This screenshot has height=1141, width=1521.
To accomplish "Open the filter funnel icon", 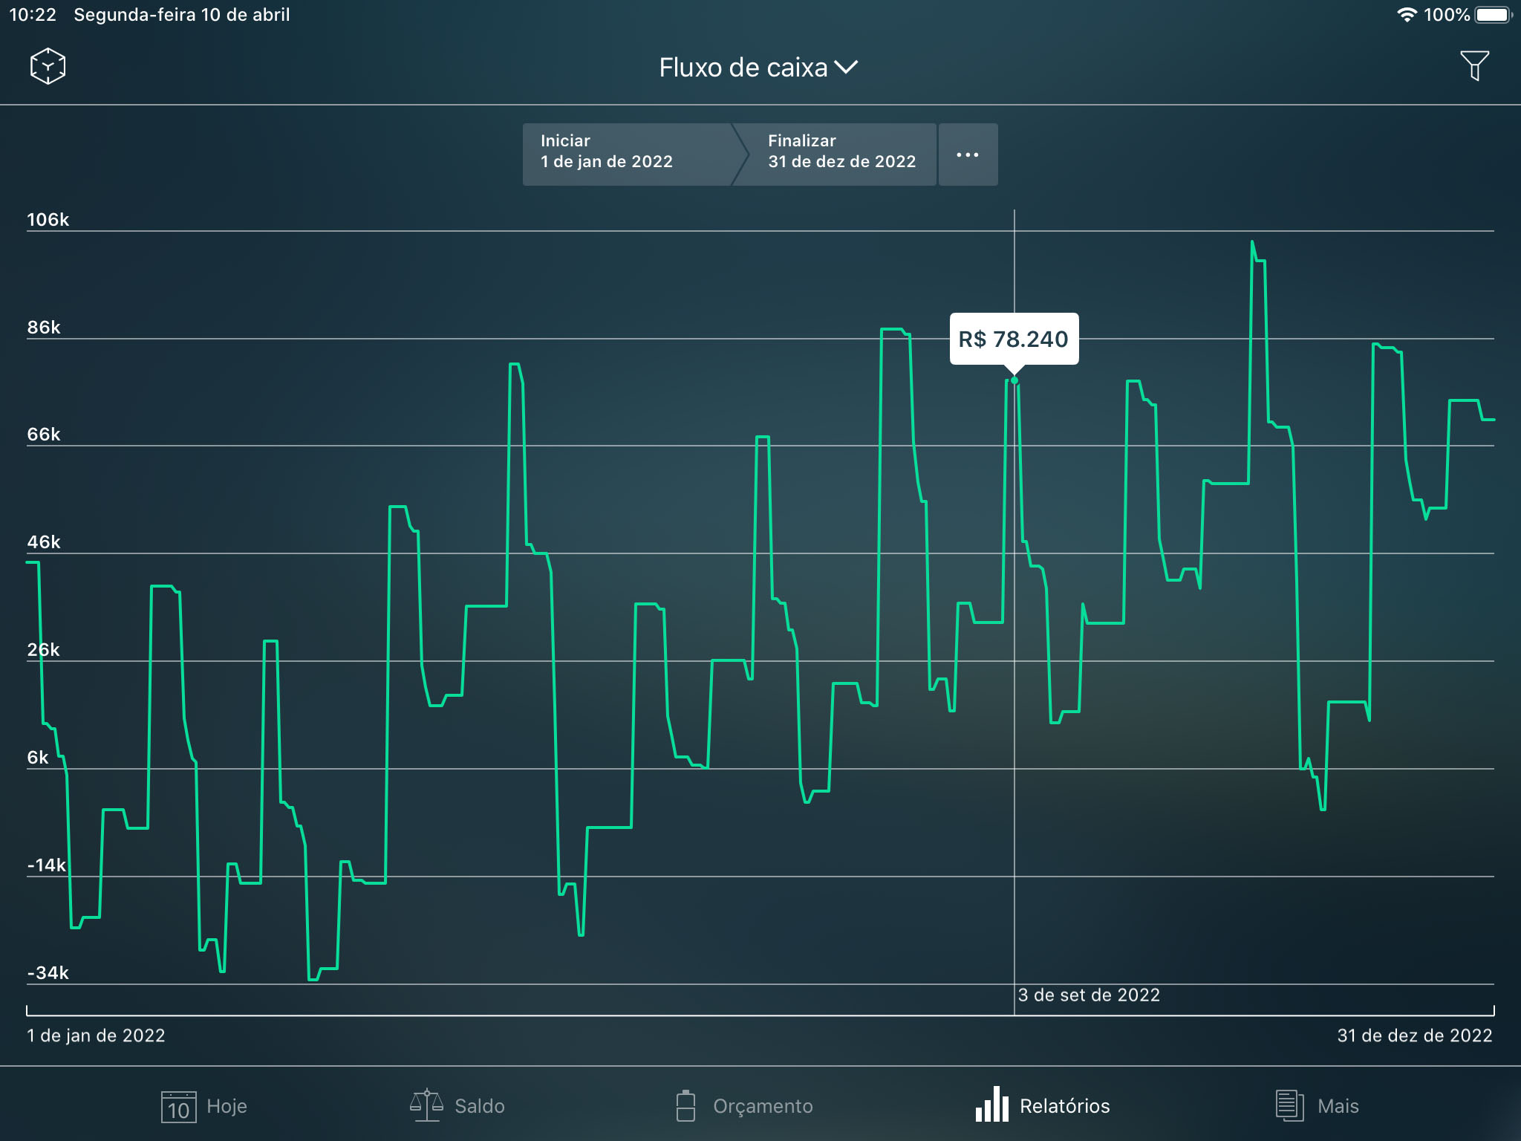I will coord(1474,66).
